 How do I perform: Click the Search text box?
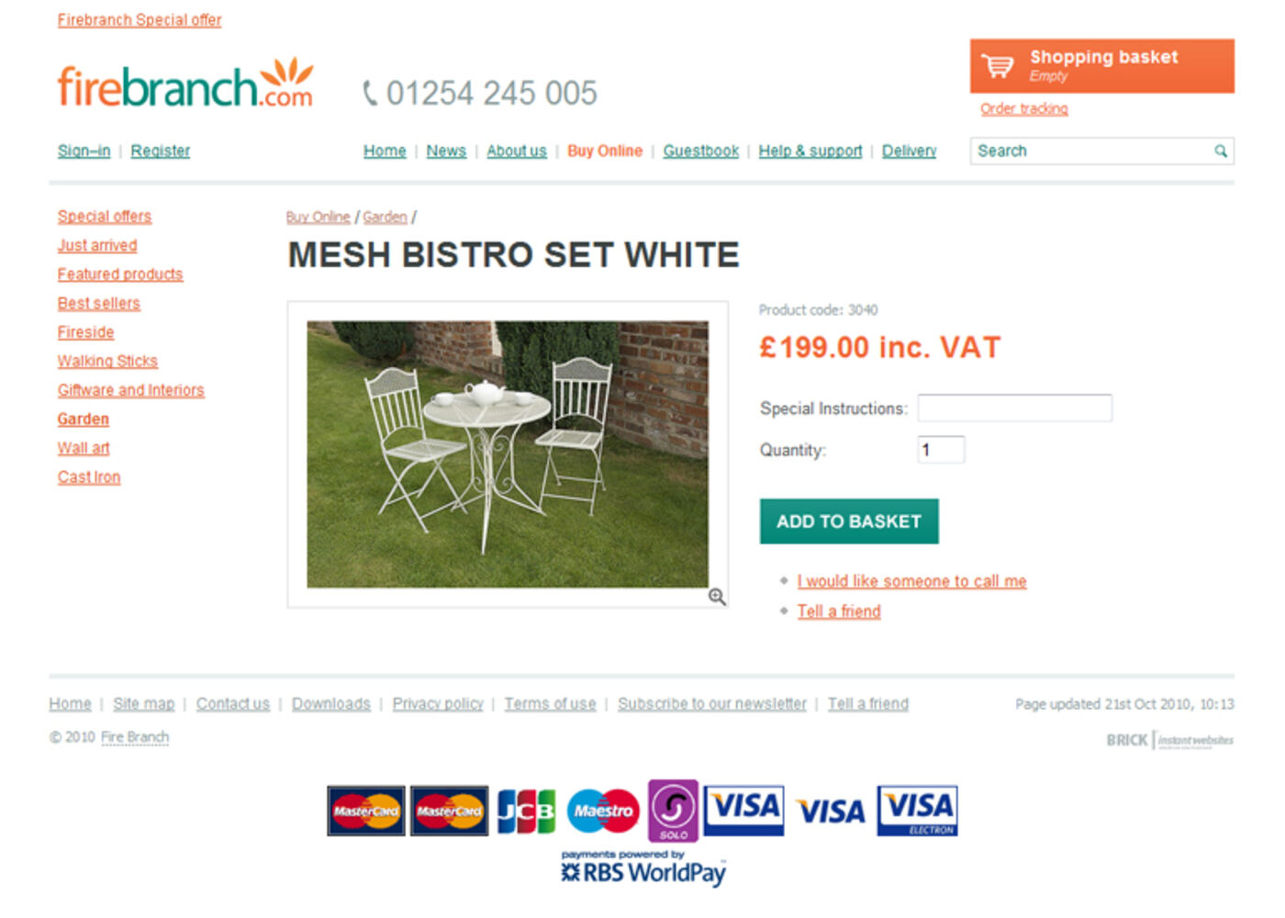1092,151
